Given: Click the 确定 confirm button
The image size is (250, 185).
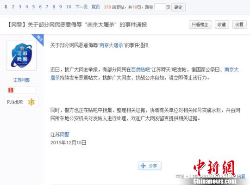Looking at the screenshot, I should (x=178, y=7).
